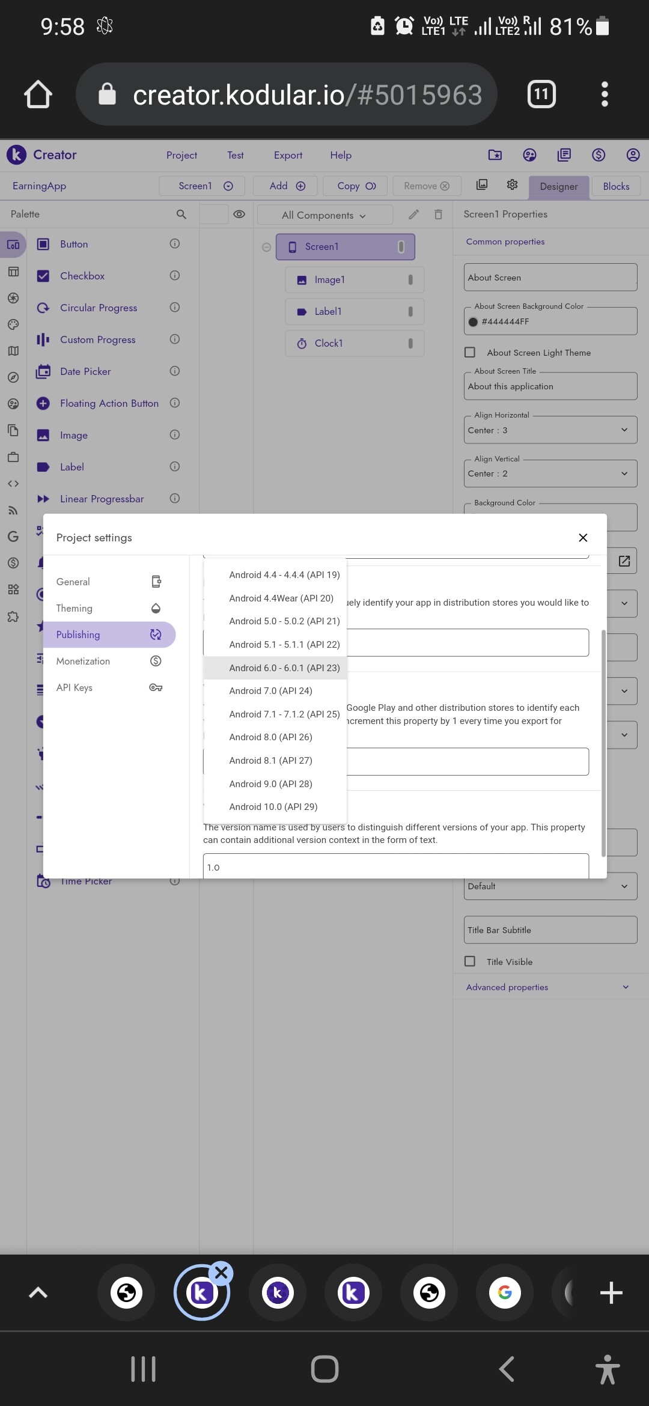
Task: Open the Align Horizontal dropdown
Action: point(550,430)
